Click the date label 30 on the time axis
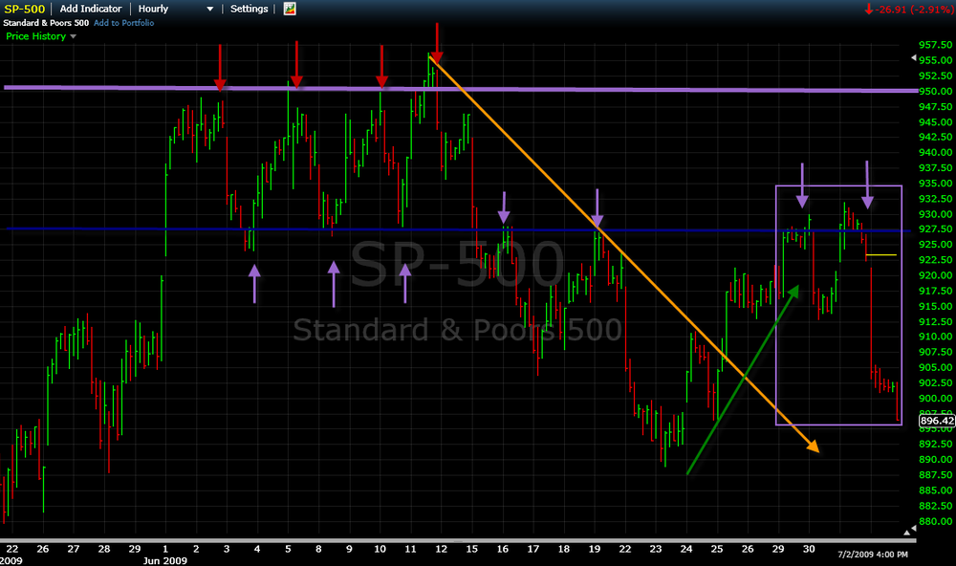 pyautogui.click(x=809, y=549)
